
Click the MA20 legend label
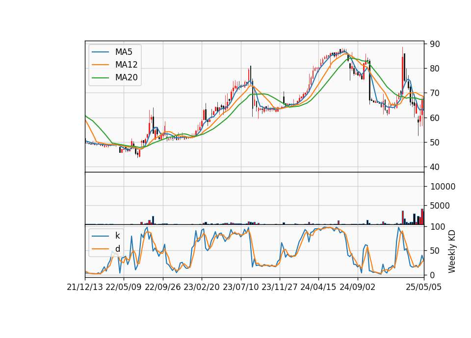pos(126,77)
